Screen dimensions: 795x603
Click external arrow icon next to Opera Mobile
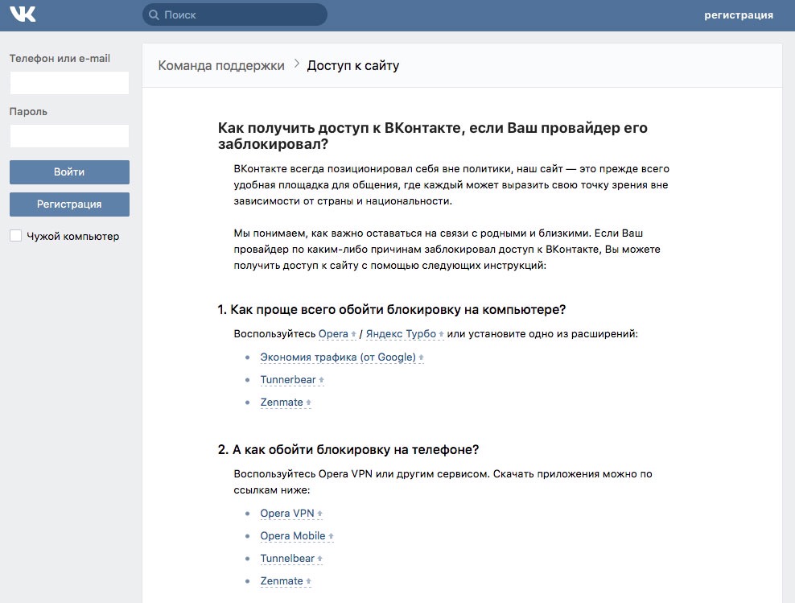[331, 536]
